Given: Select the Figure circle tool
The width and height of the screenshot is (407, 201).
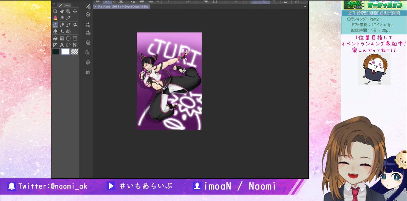Looking at the screenshot, I should coord(68,38).
